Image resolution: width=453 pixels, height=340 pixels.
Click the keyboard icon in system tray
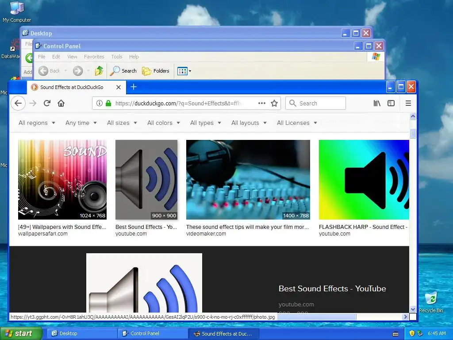coord(395,334)
